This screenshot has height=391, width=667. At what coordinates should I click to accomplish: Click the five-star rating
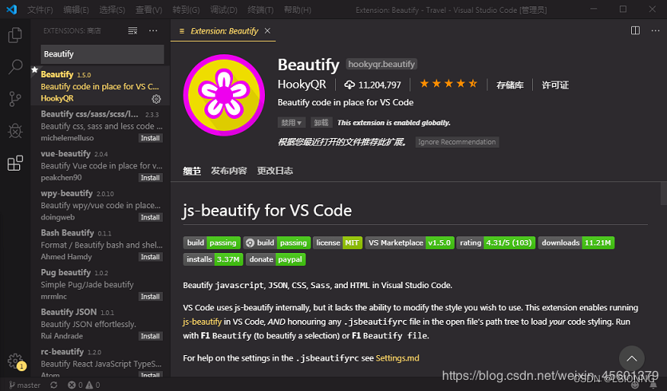click(448, 84)
